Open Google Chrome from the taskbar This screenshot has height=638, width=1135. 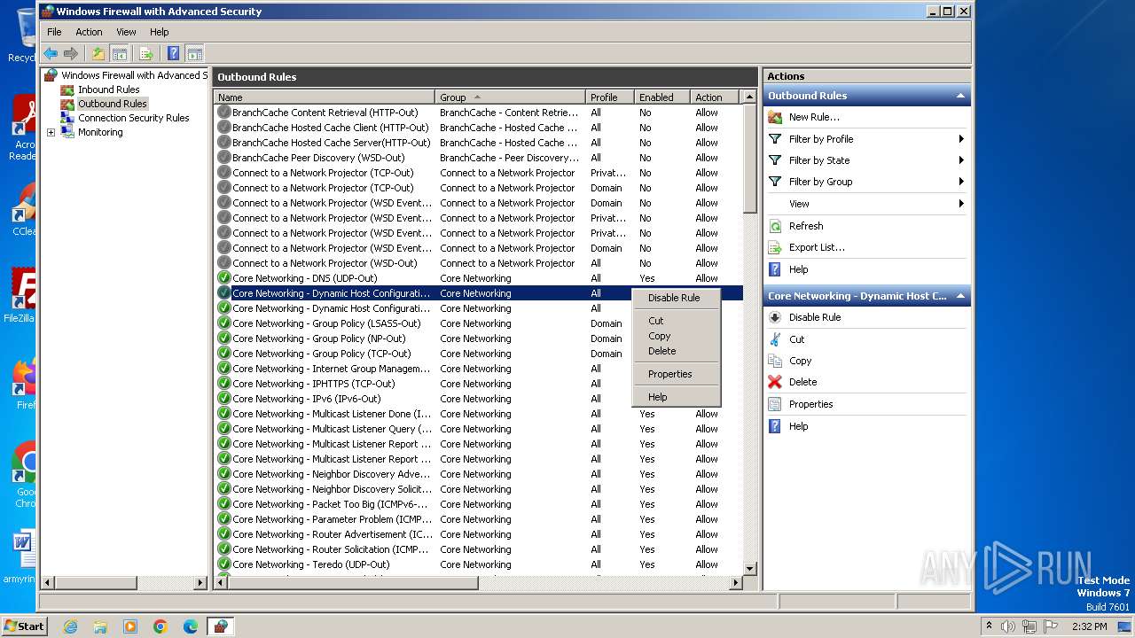pos(160,626)
